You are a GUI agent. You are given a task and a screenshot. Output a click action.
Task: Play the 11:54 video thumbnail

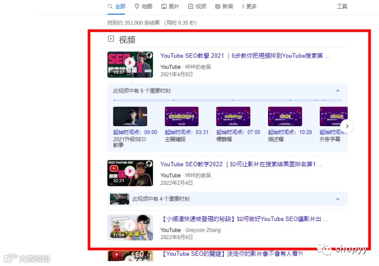coord(130,227)
